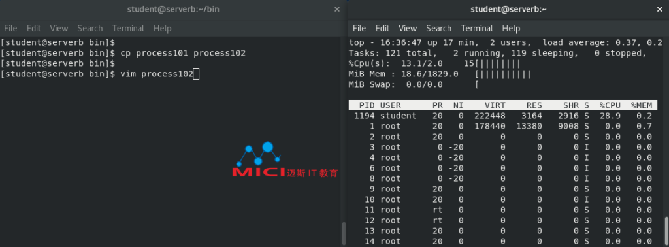Image resolution: width=669 pixels, height=247 pixels.
Task: Click the 'root' user in PID 8 row
Action: 391,178
